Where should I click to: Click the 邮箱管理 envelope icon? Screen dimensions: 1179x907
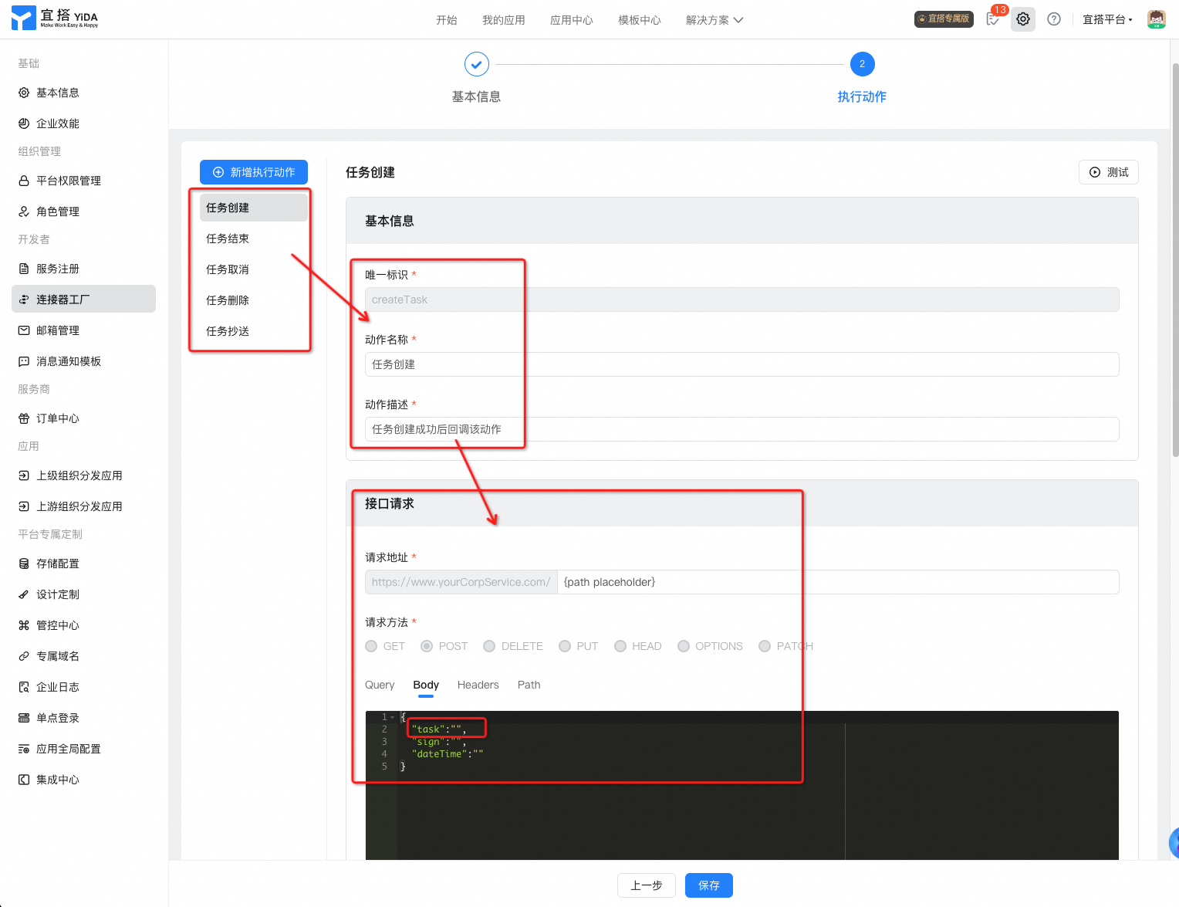coord(24,330)
